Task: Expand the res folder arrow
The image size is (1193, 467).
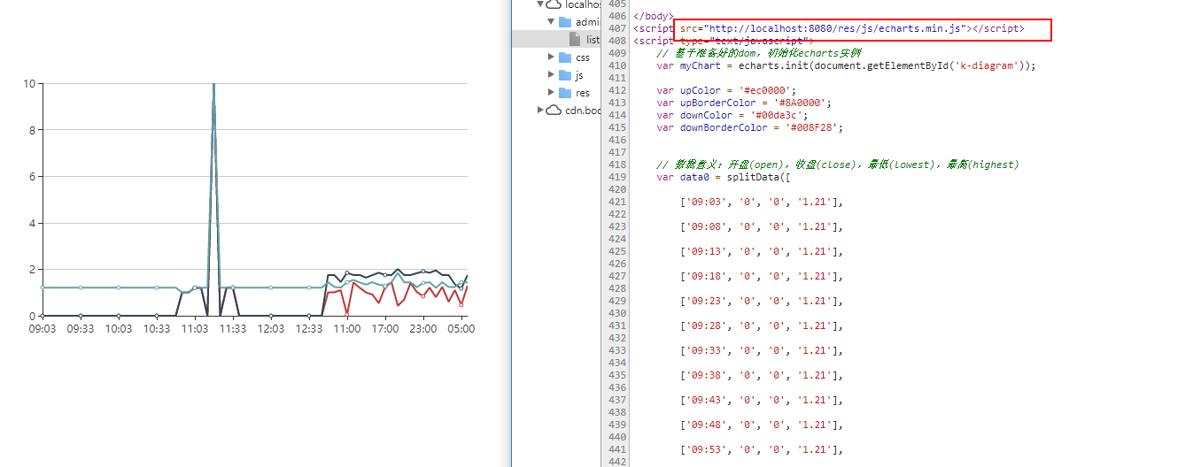Action: click(x=552, y=93)
